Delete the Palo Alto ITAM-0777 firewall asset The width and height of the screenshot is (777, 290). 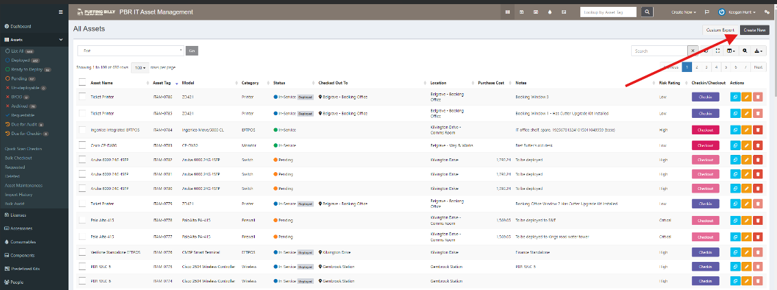point(757,237)
